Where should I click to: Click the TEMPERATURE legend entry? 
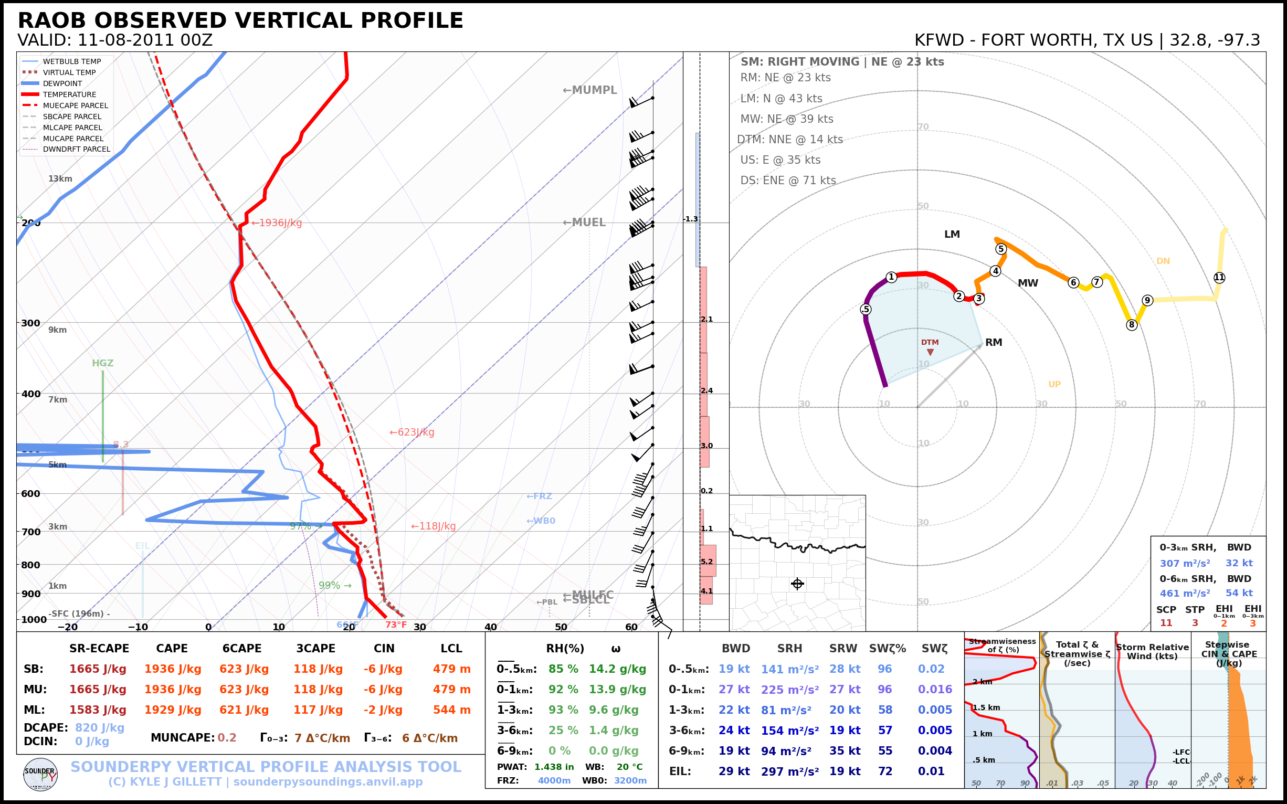click(69, 94)
